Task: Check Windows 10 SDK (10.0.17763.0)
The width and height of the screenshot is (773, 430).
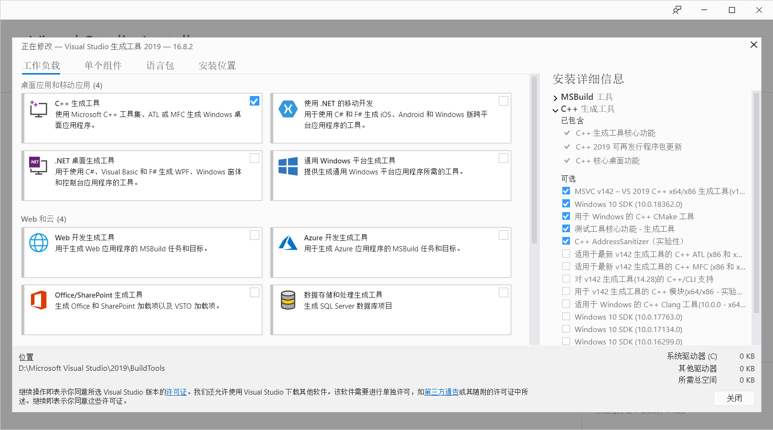Action: [x=566, y=316]
